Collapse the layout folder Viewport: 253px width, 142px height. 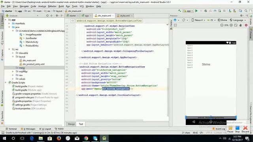13,57
